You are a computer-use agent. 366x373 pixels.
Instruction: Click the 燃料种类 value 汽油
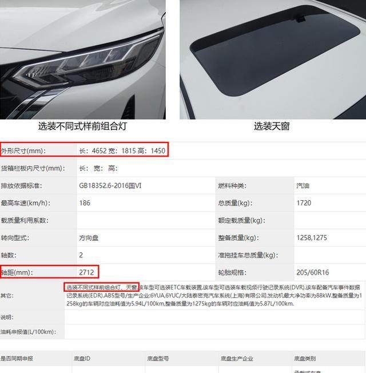click(x=303, y=185)
